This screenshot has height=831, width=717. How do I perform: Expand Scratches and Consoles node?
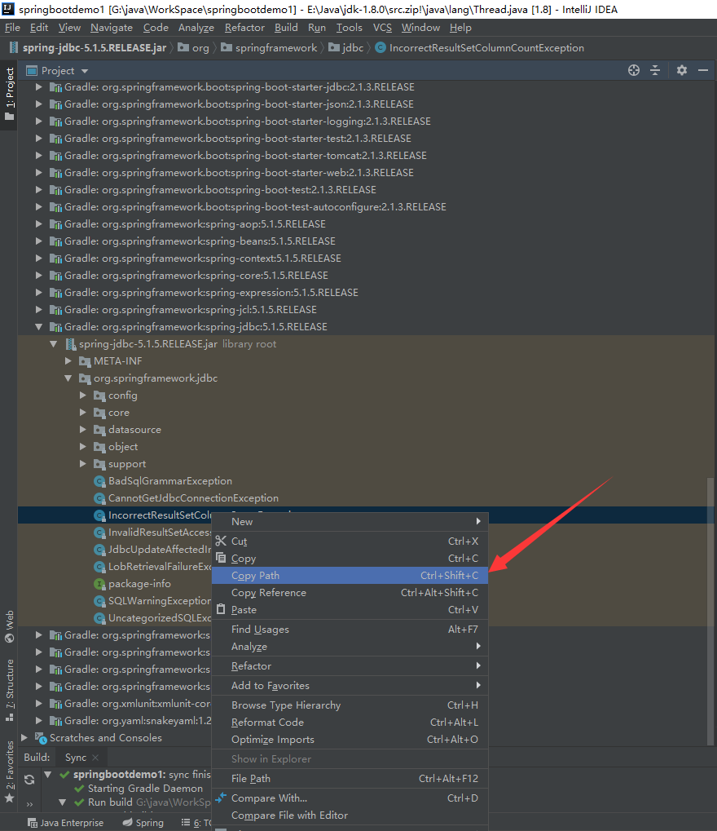point(24,738)
